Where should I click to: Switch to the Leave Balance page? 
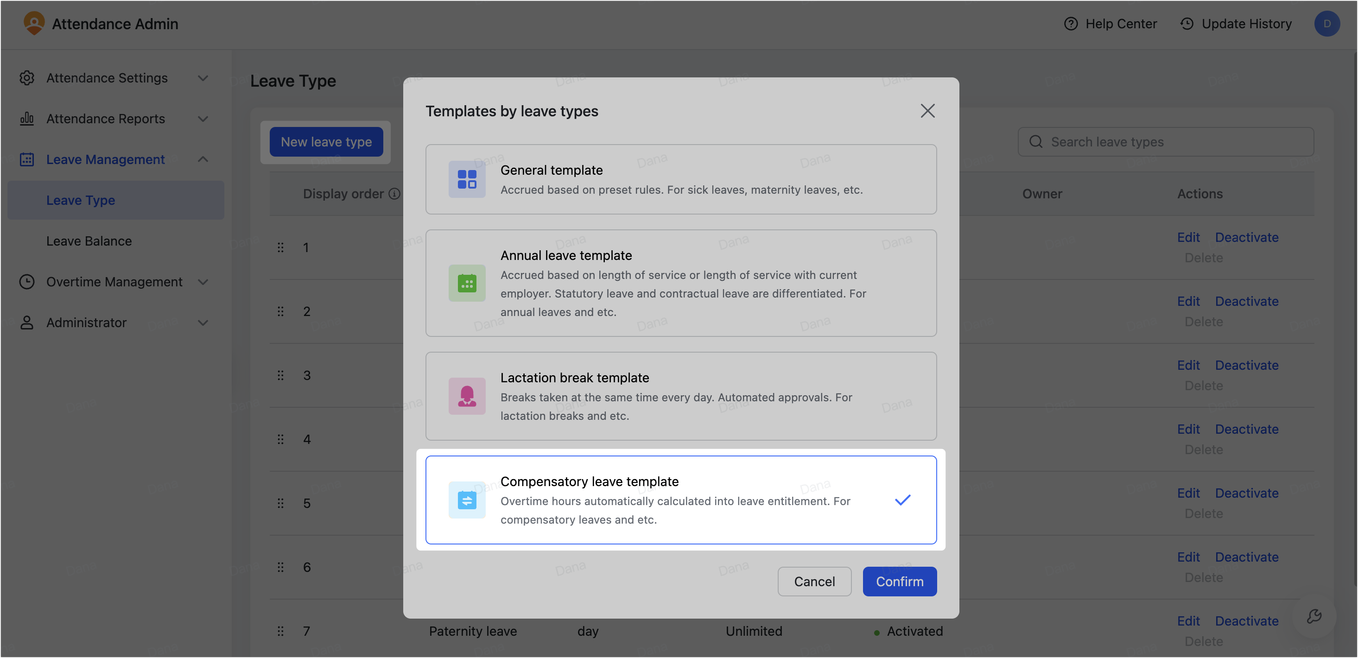pos(89,241)
